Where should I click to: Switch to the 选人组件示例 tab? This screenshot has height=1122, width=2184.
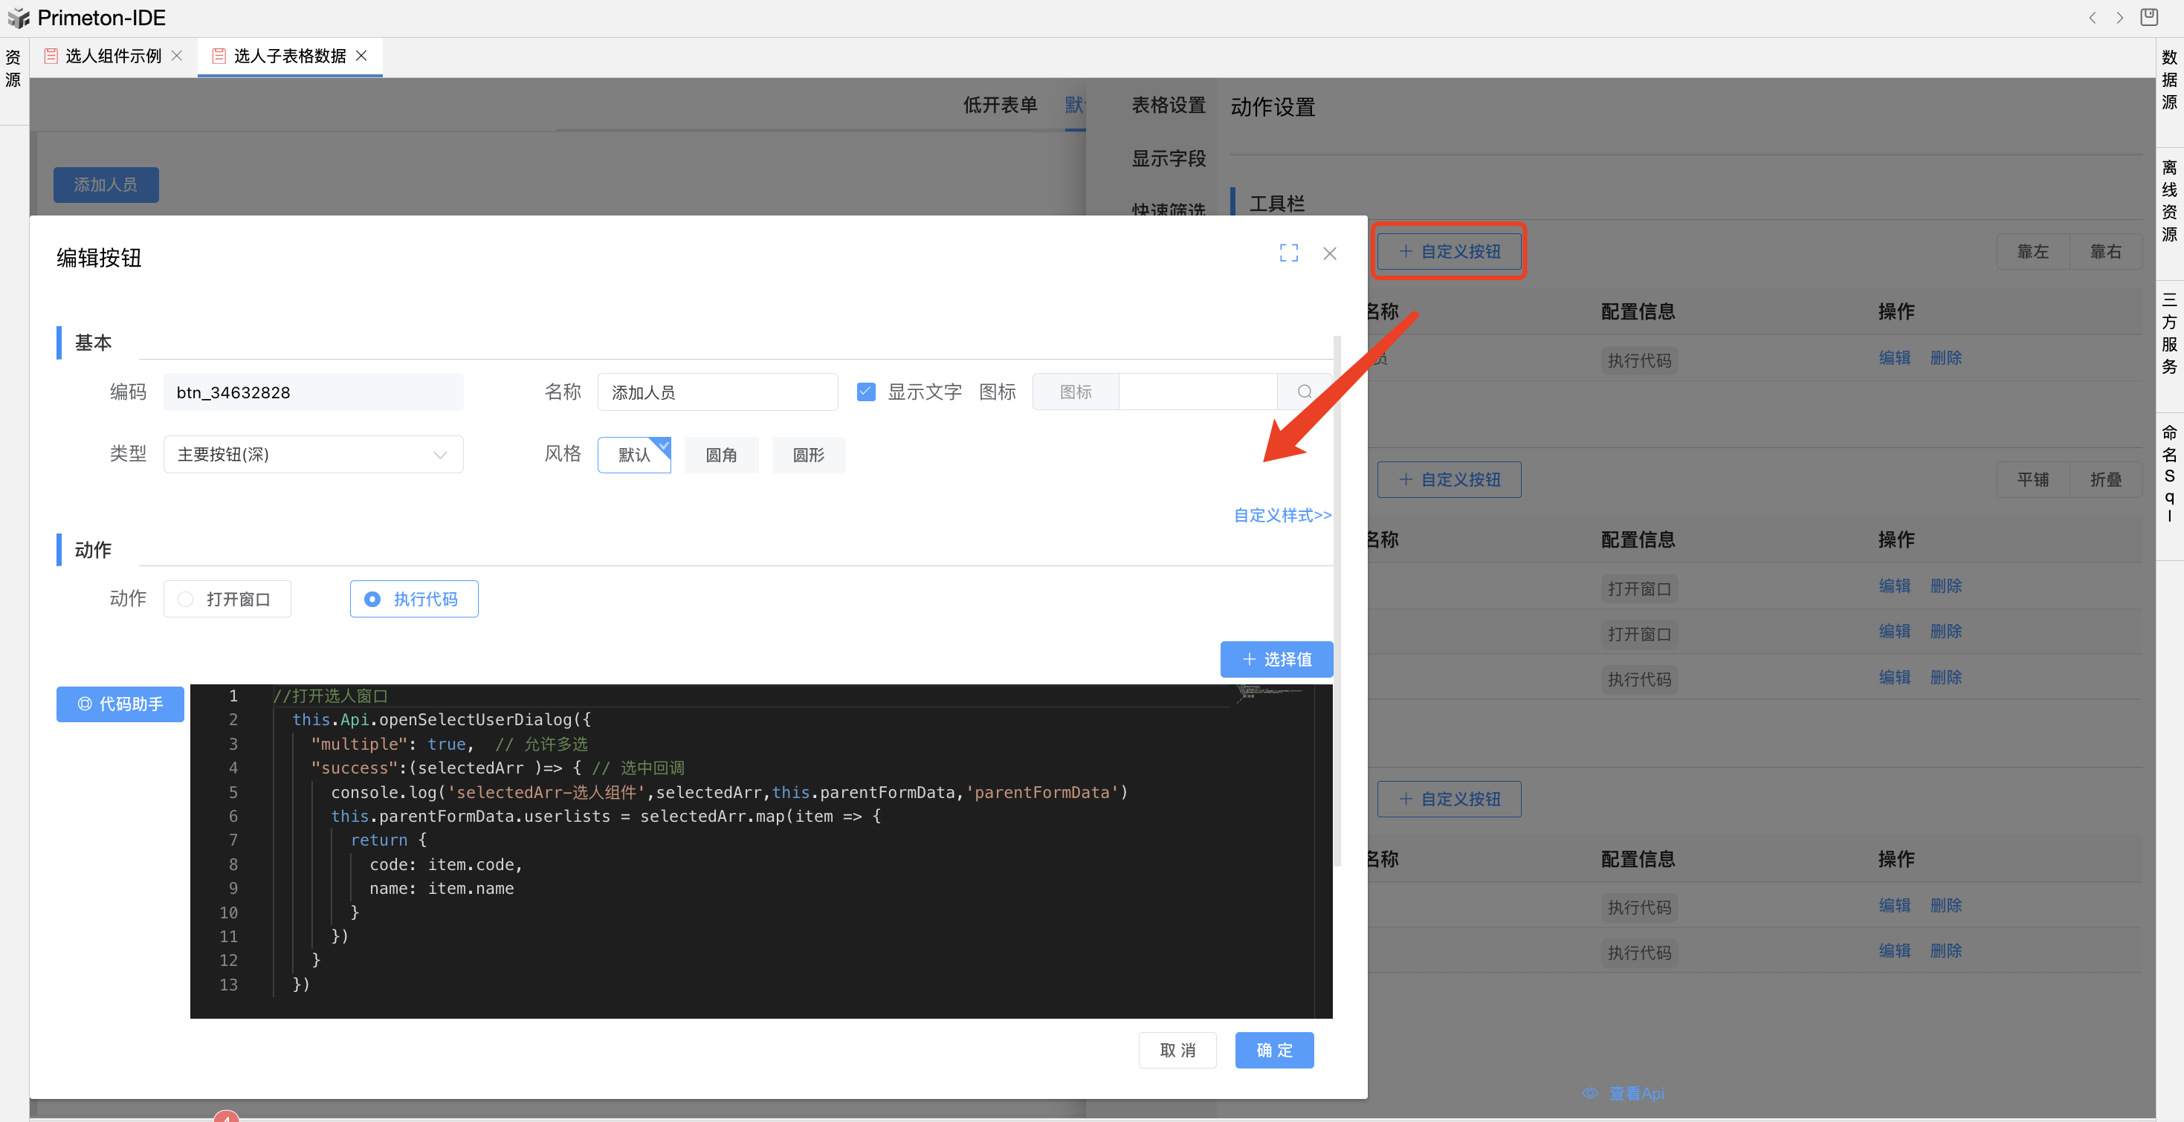click(x=112, y=56)
